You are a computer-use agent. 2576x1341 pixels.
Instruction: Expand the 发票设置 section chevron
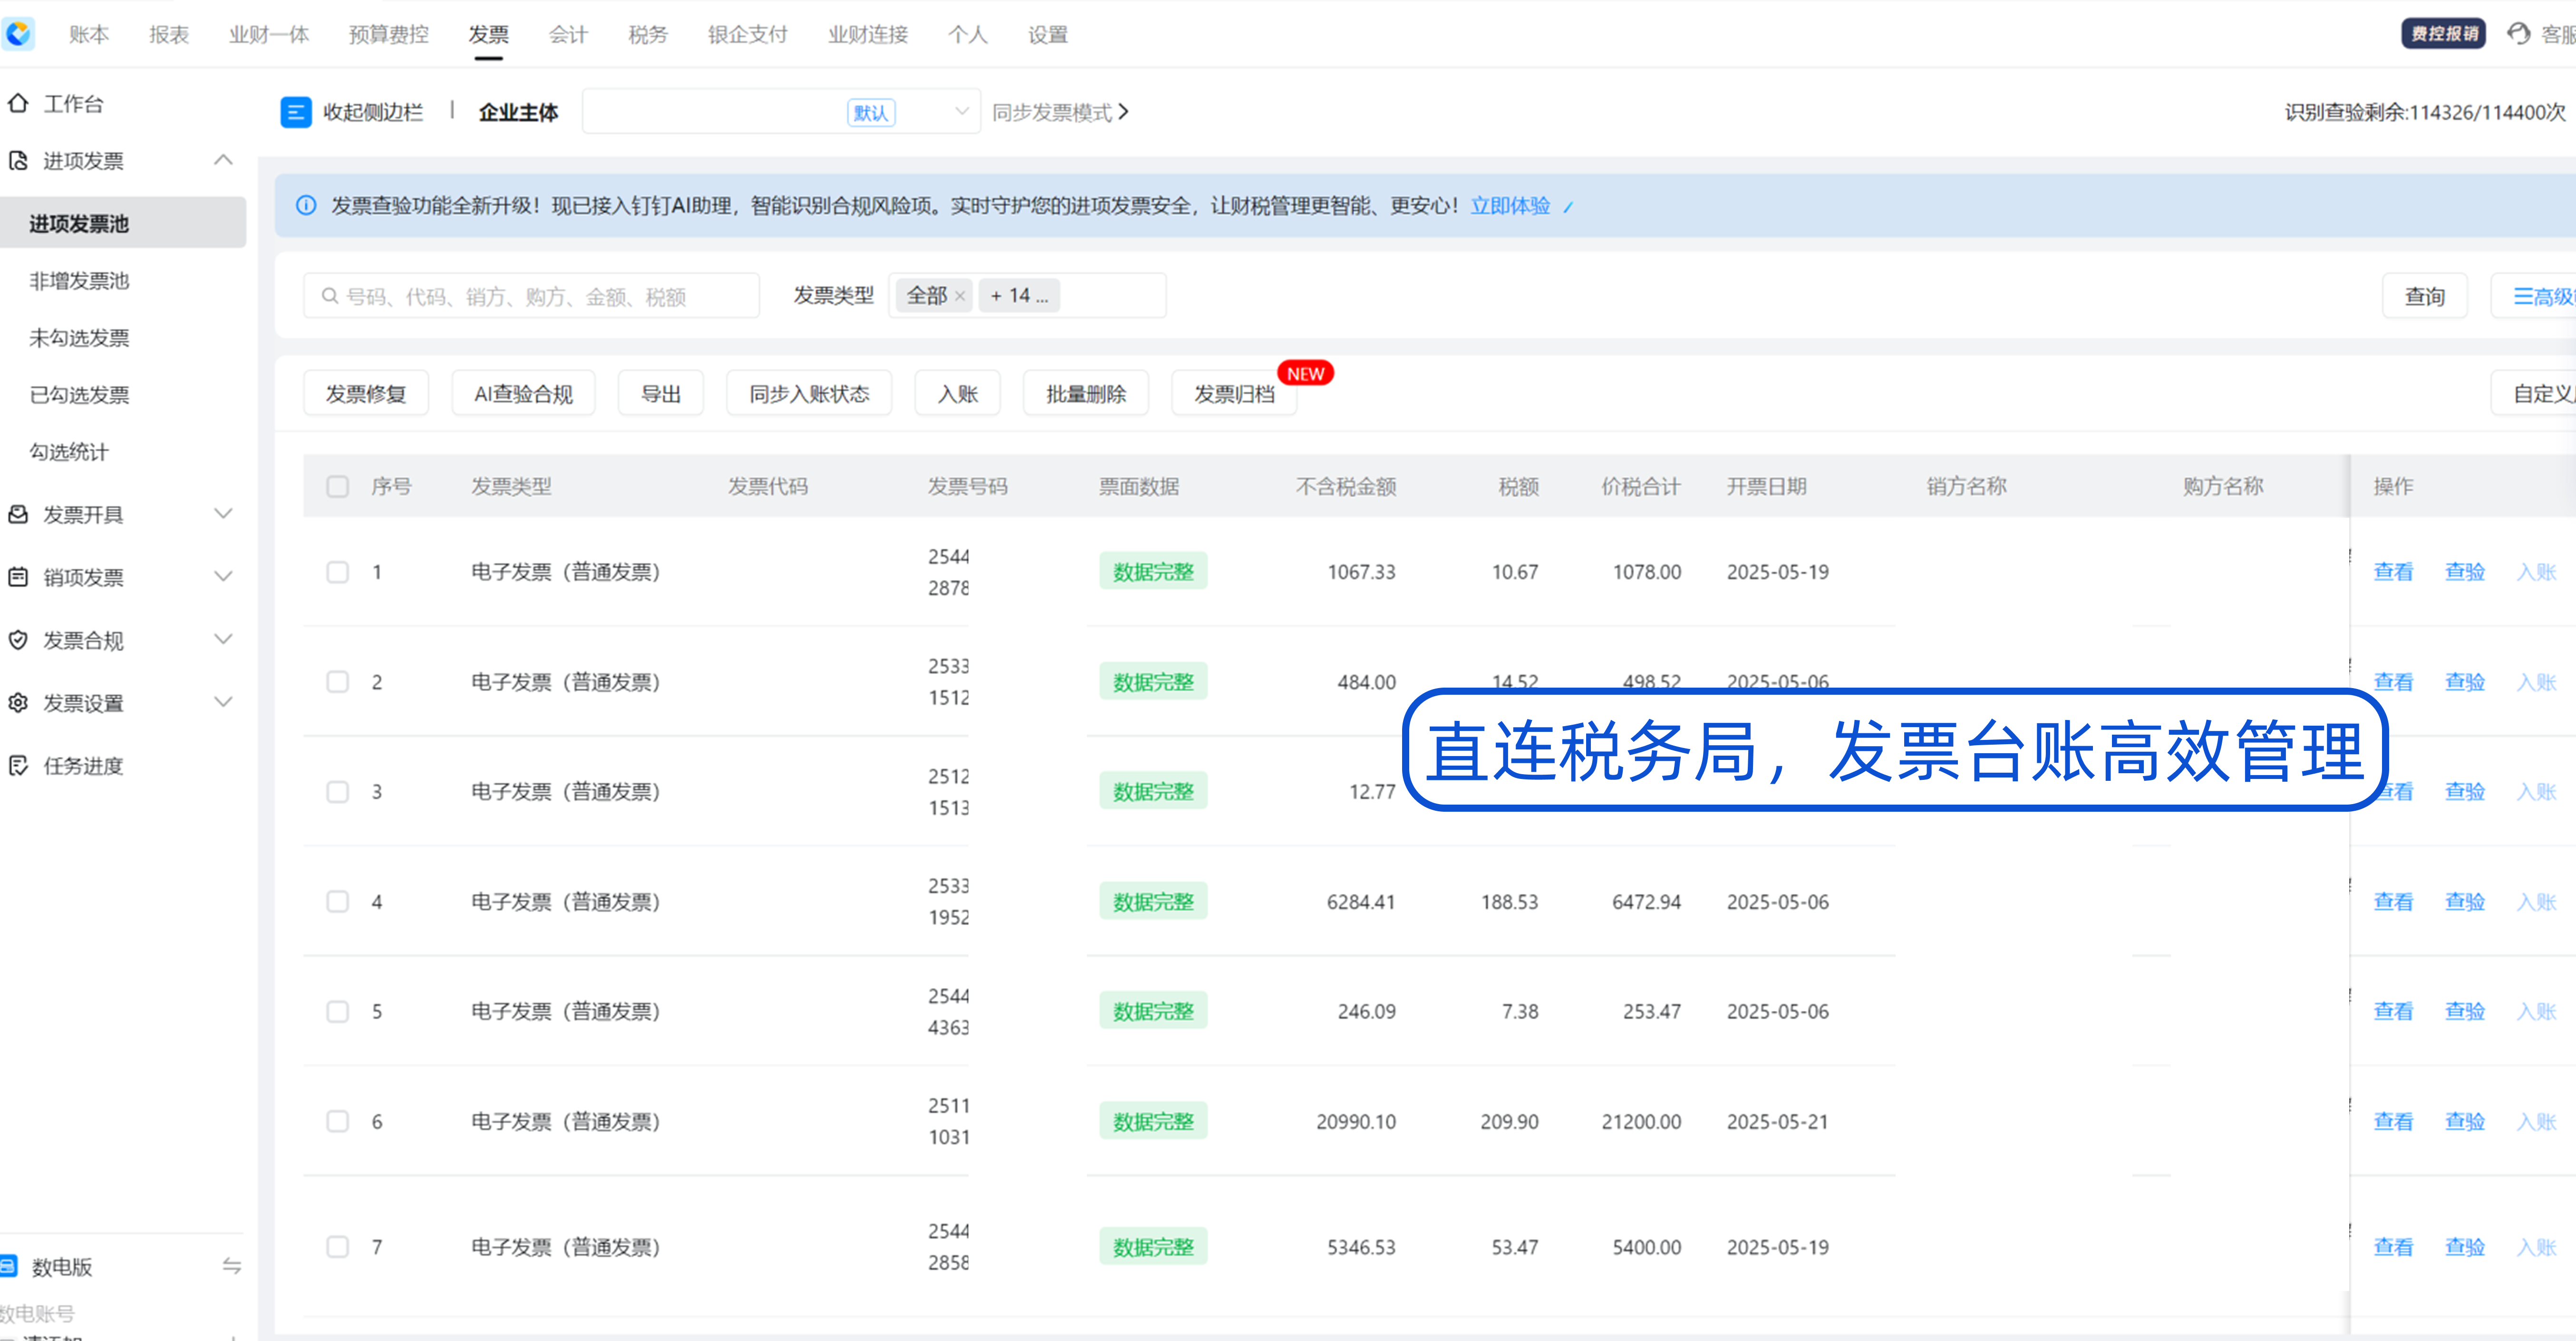click(x=223, y=703)
